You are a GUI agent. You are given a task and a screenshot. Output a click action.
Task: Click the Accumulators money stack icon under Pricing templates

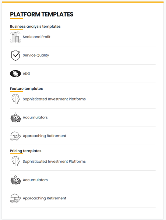[x=15, y=180]
